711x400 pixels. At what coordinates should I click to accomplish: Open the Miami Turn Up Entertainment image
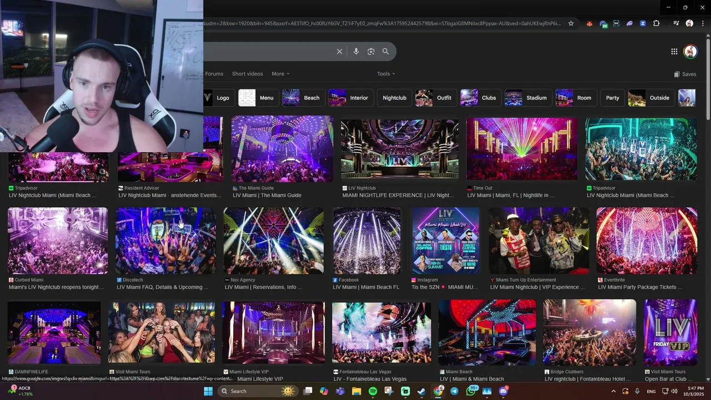(x=539, y=241)
